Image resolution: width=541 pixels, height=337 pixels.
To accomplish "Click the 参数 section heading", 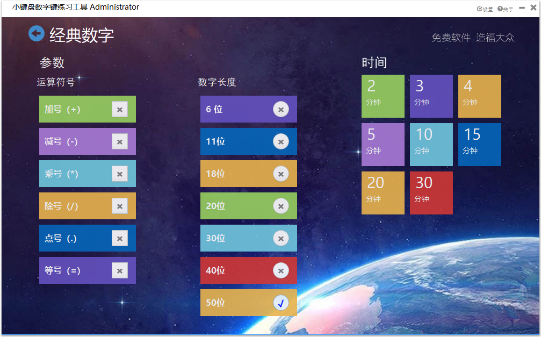I will click(x=52, y=62).
